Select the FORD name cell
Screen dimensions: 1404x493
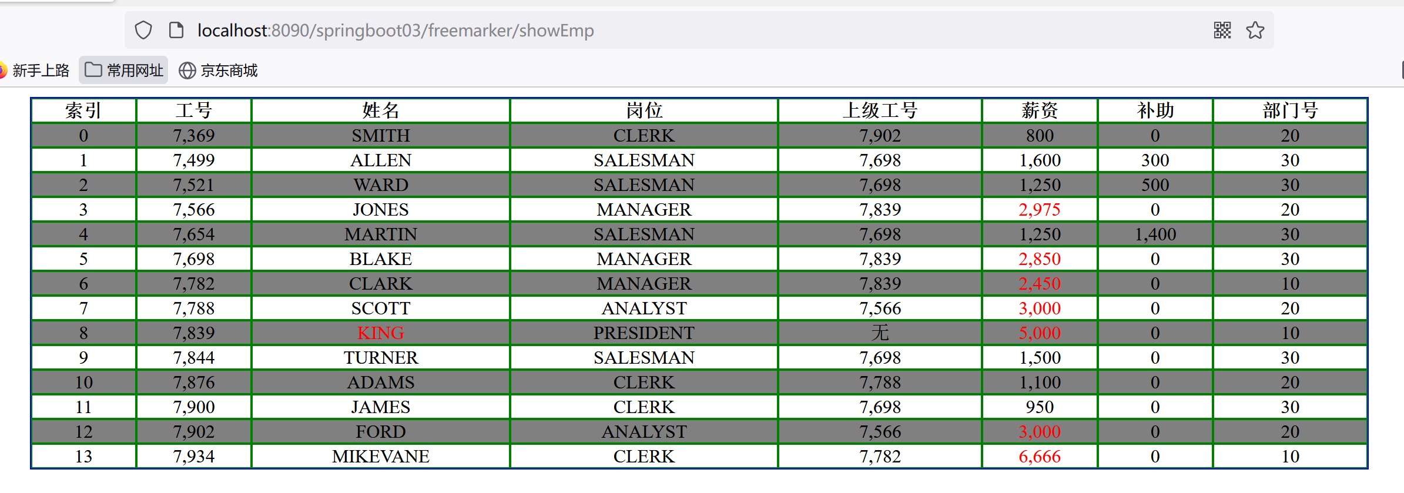381,431
